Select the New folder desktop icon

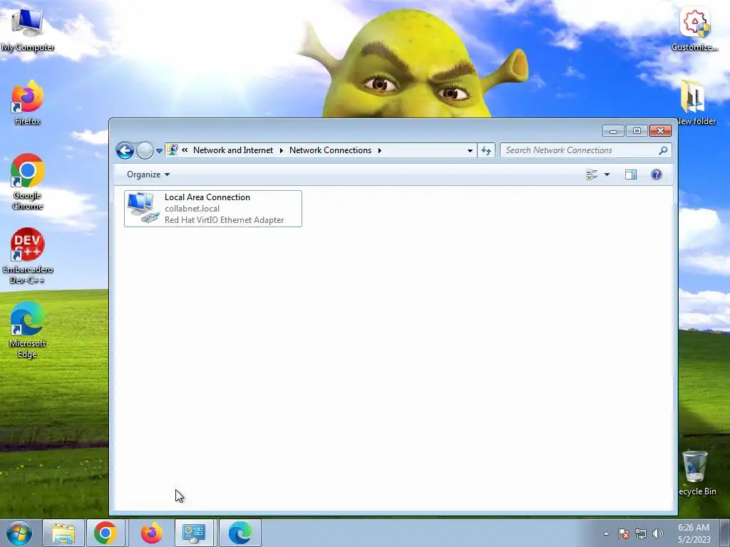click(x=694, y=103)
